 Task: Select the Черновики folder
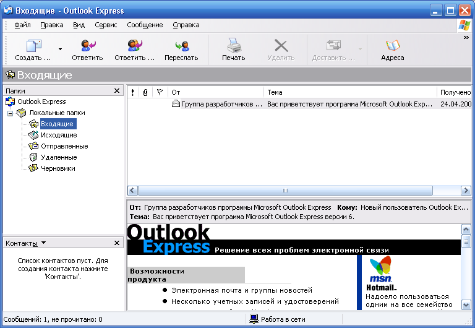point(58,168)
